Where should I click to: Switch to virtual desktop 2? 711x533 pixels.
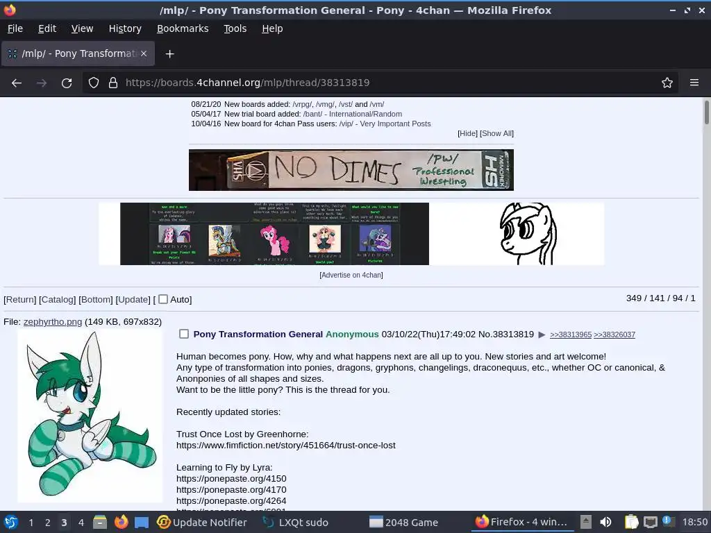pyautogui.click(x=48, y=523)
